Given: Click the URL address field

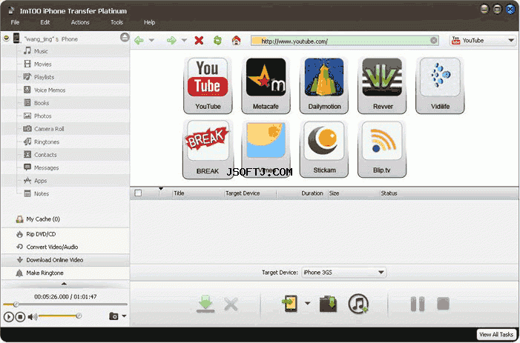Looking at the screenshot, I should tap(345, 41).
